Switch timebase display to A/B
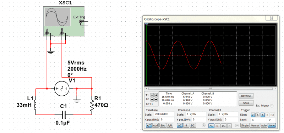The image size is (284, 133). (x=170, y=126)
